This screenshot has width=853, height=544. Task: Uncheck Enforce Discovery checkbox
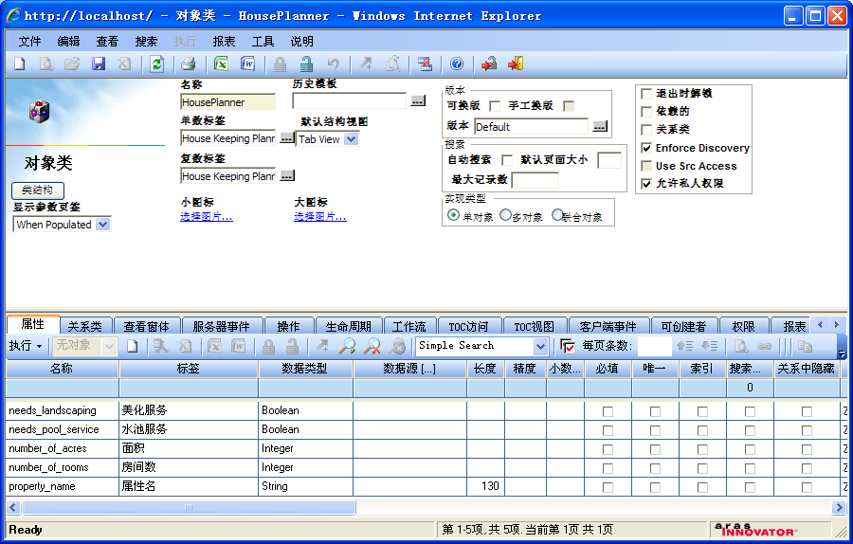tap(646, 148)
